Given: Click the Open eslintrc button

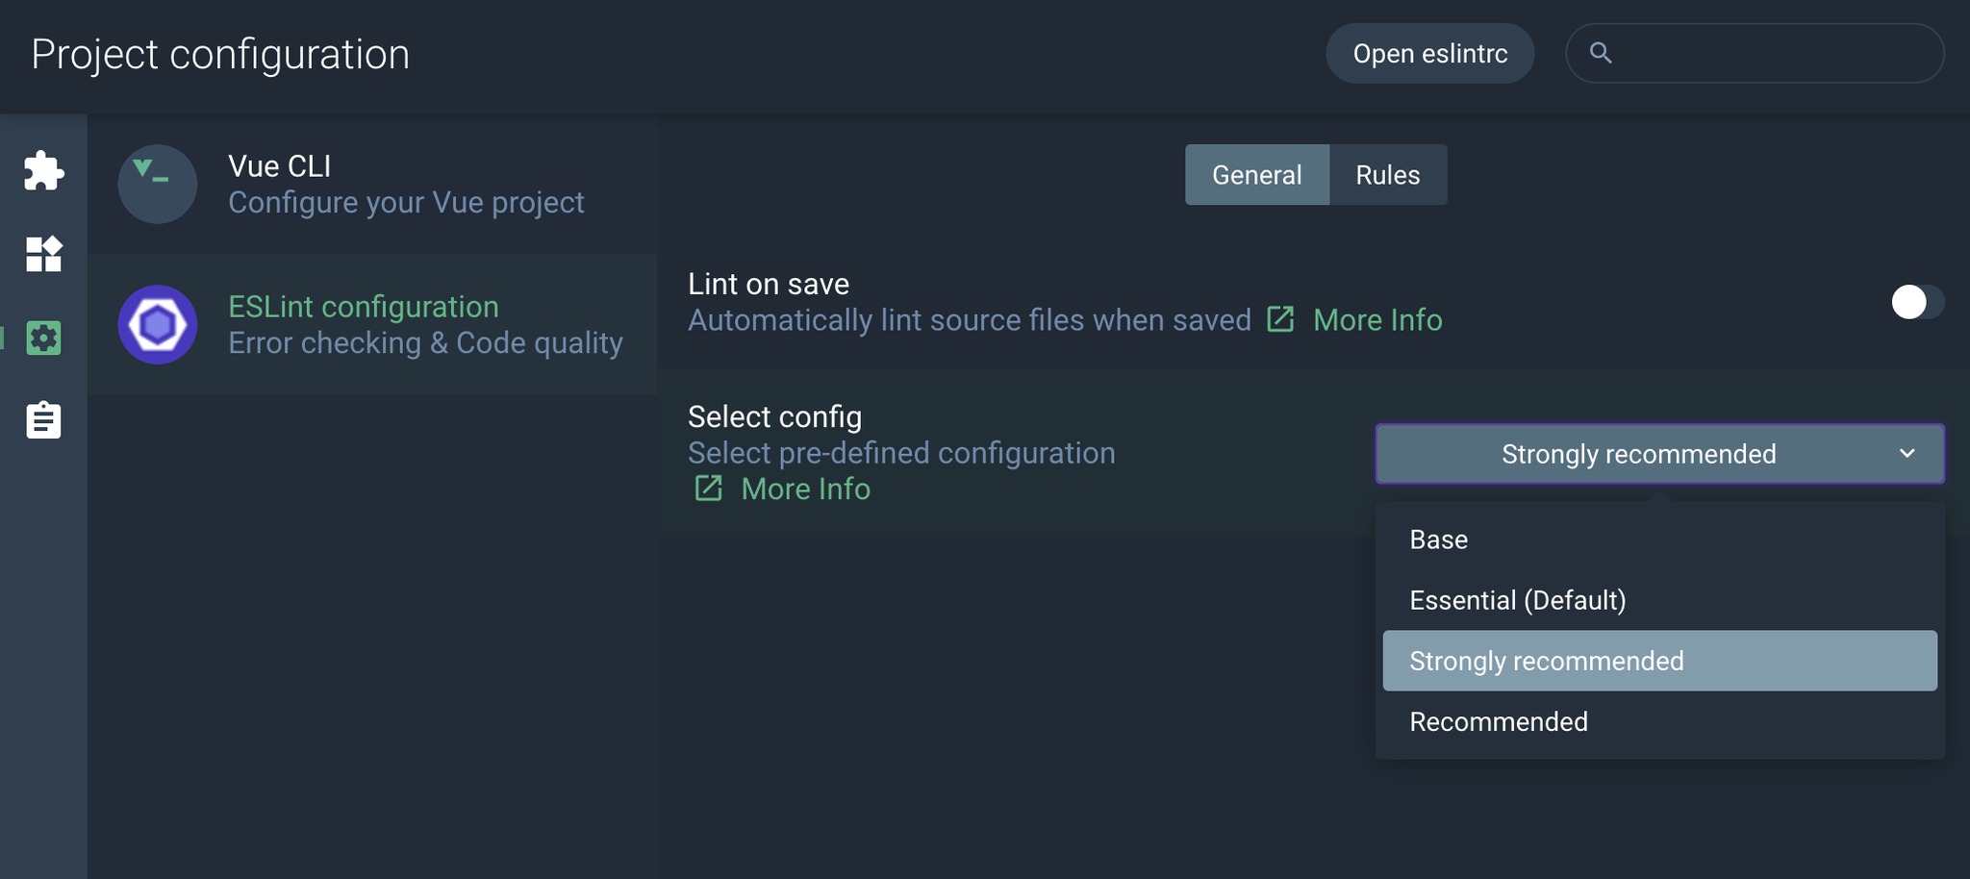Looking at the screenshot, I should (x=1430, y=54).
